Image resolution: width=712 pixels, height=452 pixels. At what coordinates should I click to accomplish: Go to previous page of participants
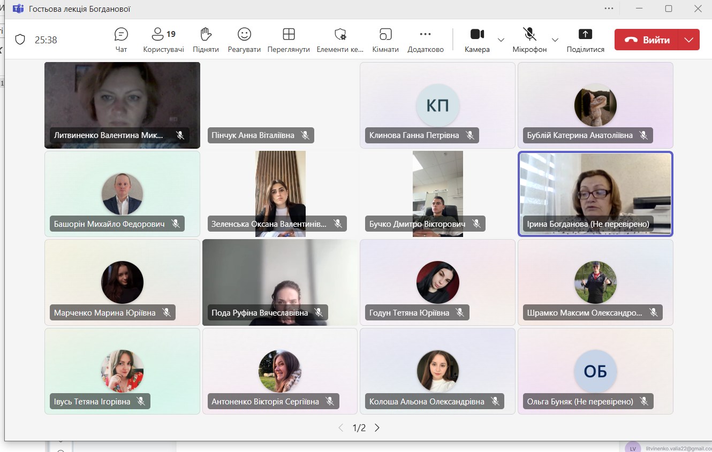[x=340, y=428]
